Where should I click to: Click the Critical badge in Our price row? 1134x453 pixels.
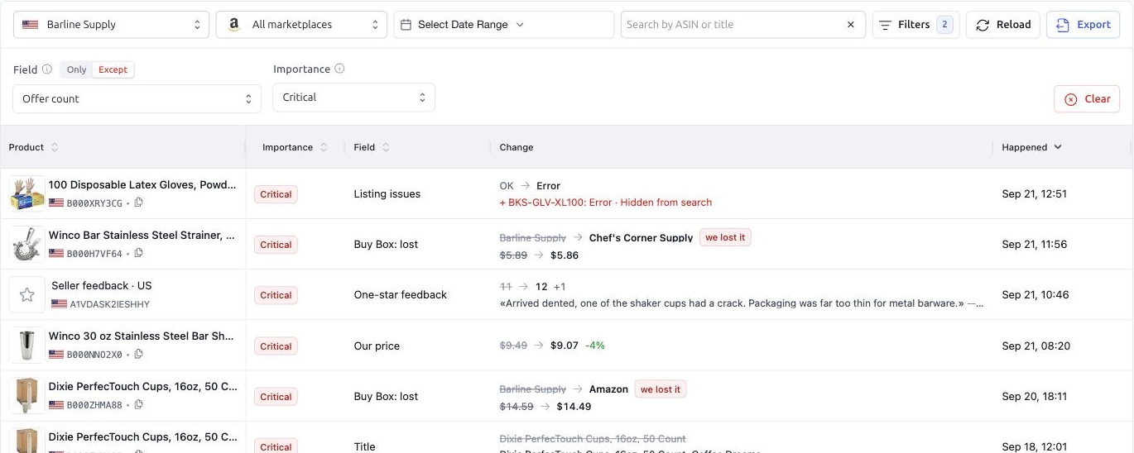(x=276, y=346)
